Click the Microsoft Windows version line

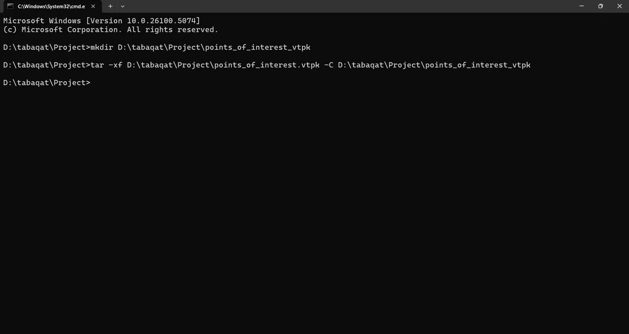tap(101, 20)
